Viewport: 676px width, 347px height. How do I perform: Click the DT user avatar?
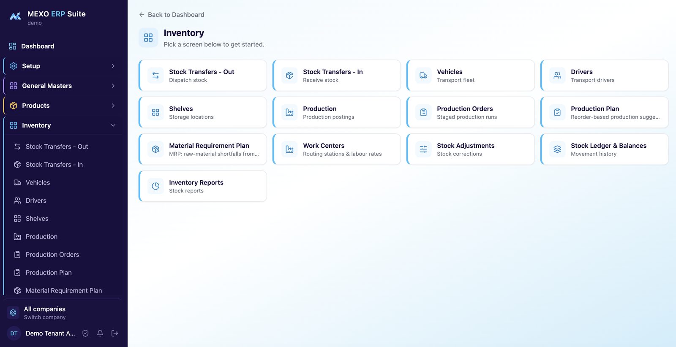(14, 333)
